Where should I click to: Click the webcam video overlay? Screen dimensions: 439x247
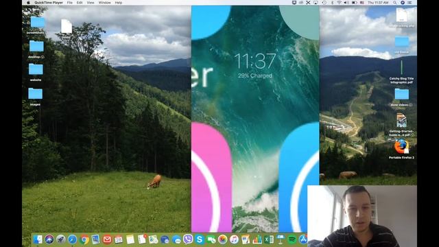[362, 216]
